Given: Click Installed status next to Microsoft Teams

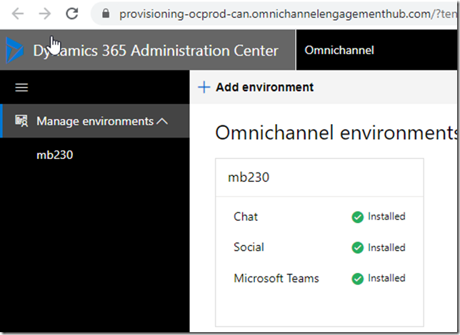Looking at the screenshot, I should [x=386, y=278].
